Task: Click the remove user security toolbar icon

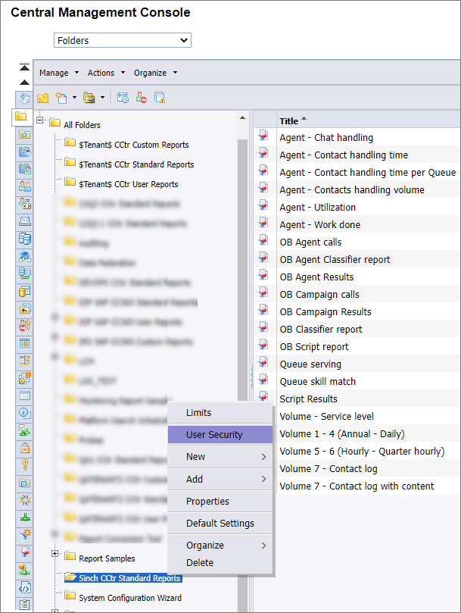Action: coord(142,97)
